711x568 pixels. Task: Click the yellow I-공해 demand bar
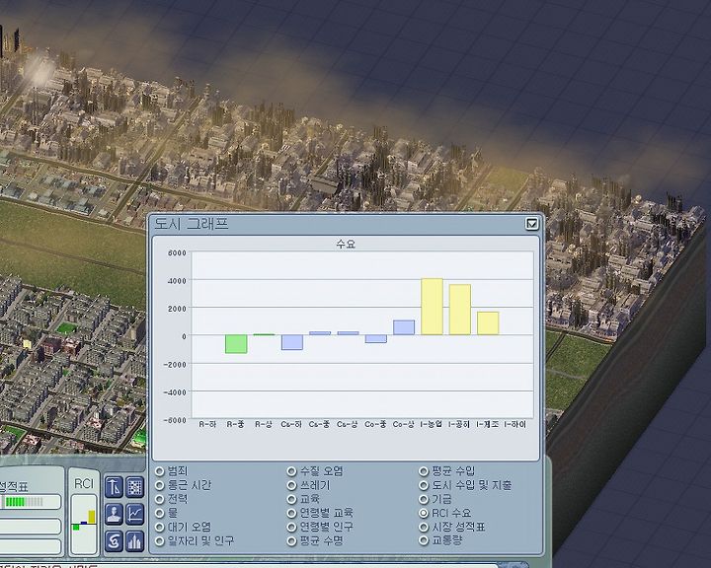(460, 310)
